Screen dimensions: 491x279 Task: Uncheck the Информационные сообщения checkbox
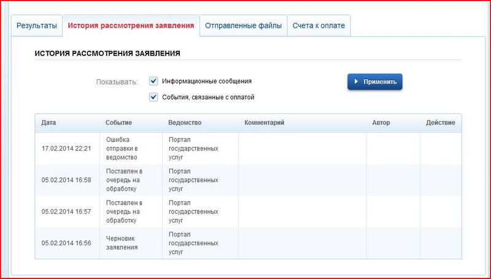pos(153,82)
